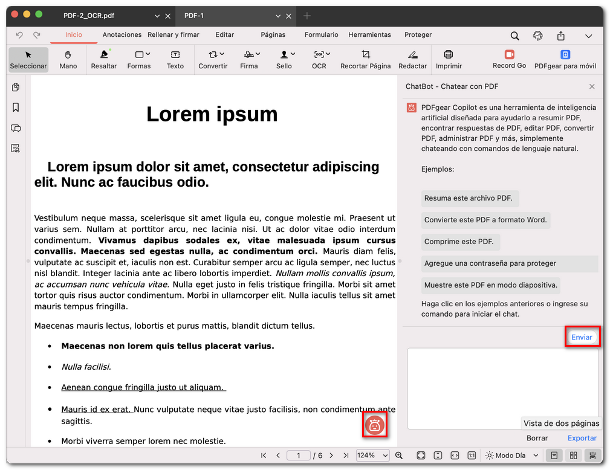Viewport: 610px width, 470px height.
Task: Toggle continuous scrolling view
Action: click(x=592, y=456)
